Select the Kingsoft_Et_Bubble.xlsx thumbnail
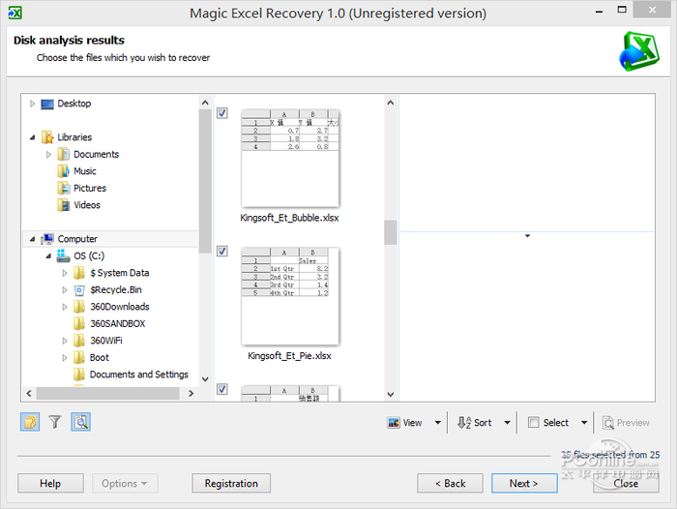Image resolution: width=677 pixels, height=509 pixels. [x=290, y=158]
